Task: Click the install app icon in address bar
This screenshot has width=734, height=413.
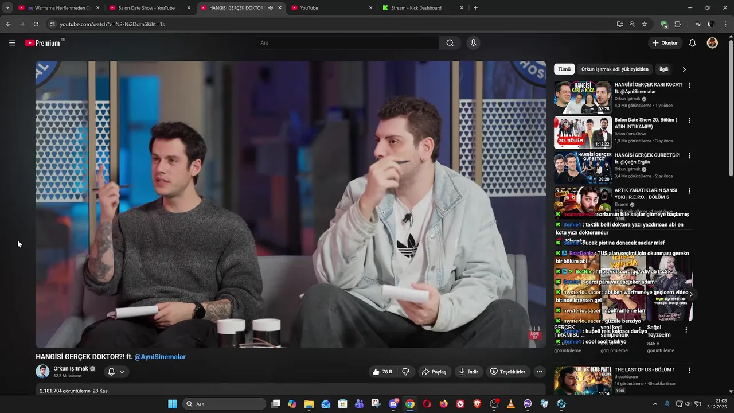Action: pyautogui.click(x=620, y=24)
